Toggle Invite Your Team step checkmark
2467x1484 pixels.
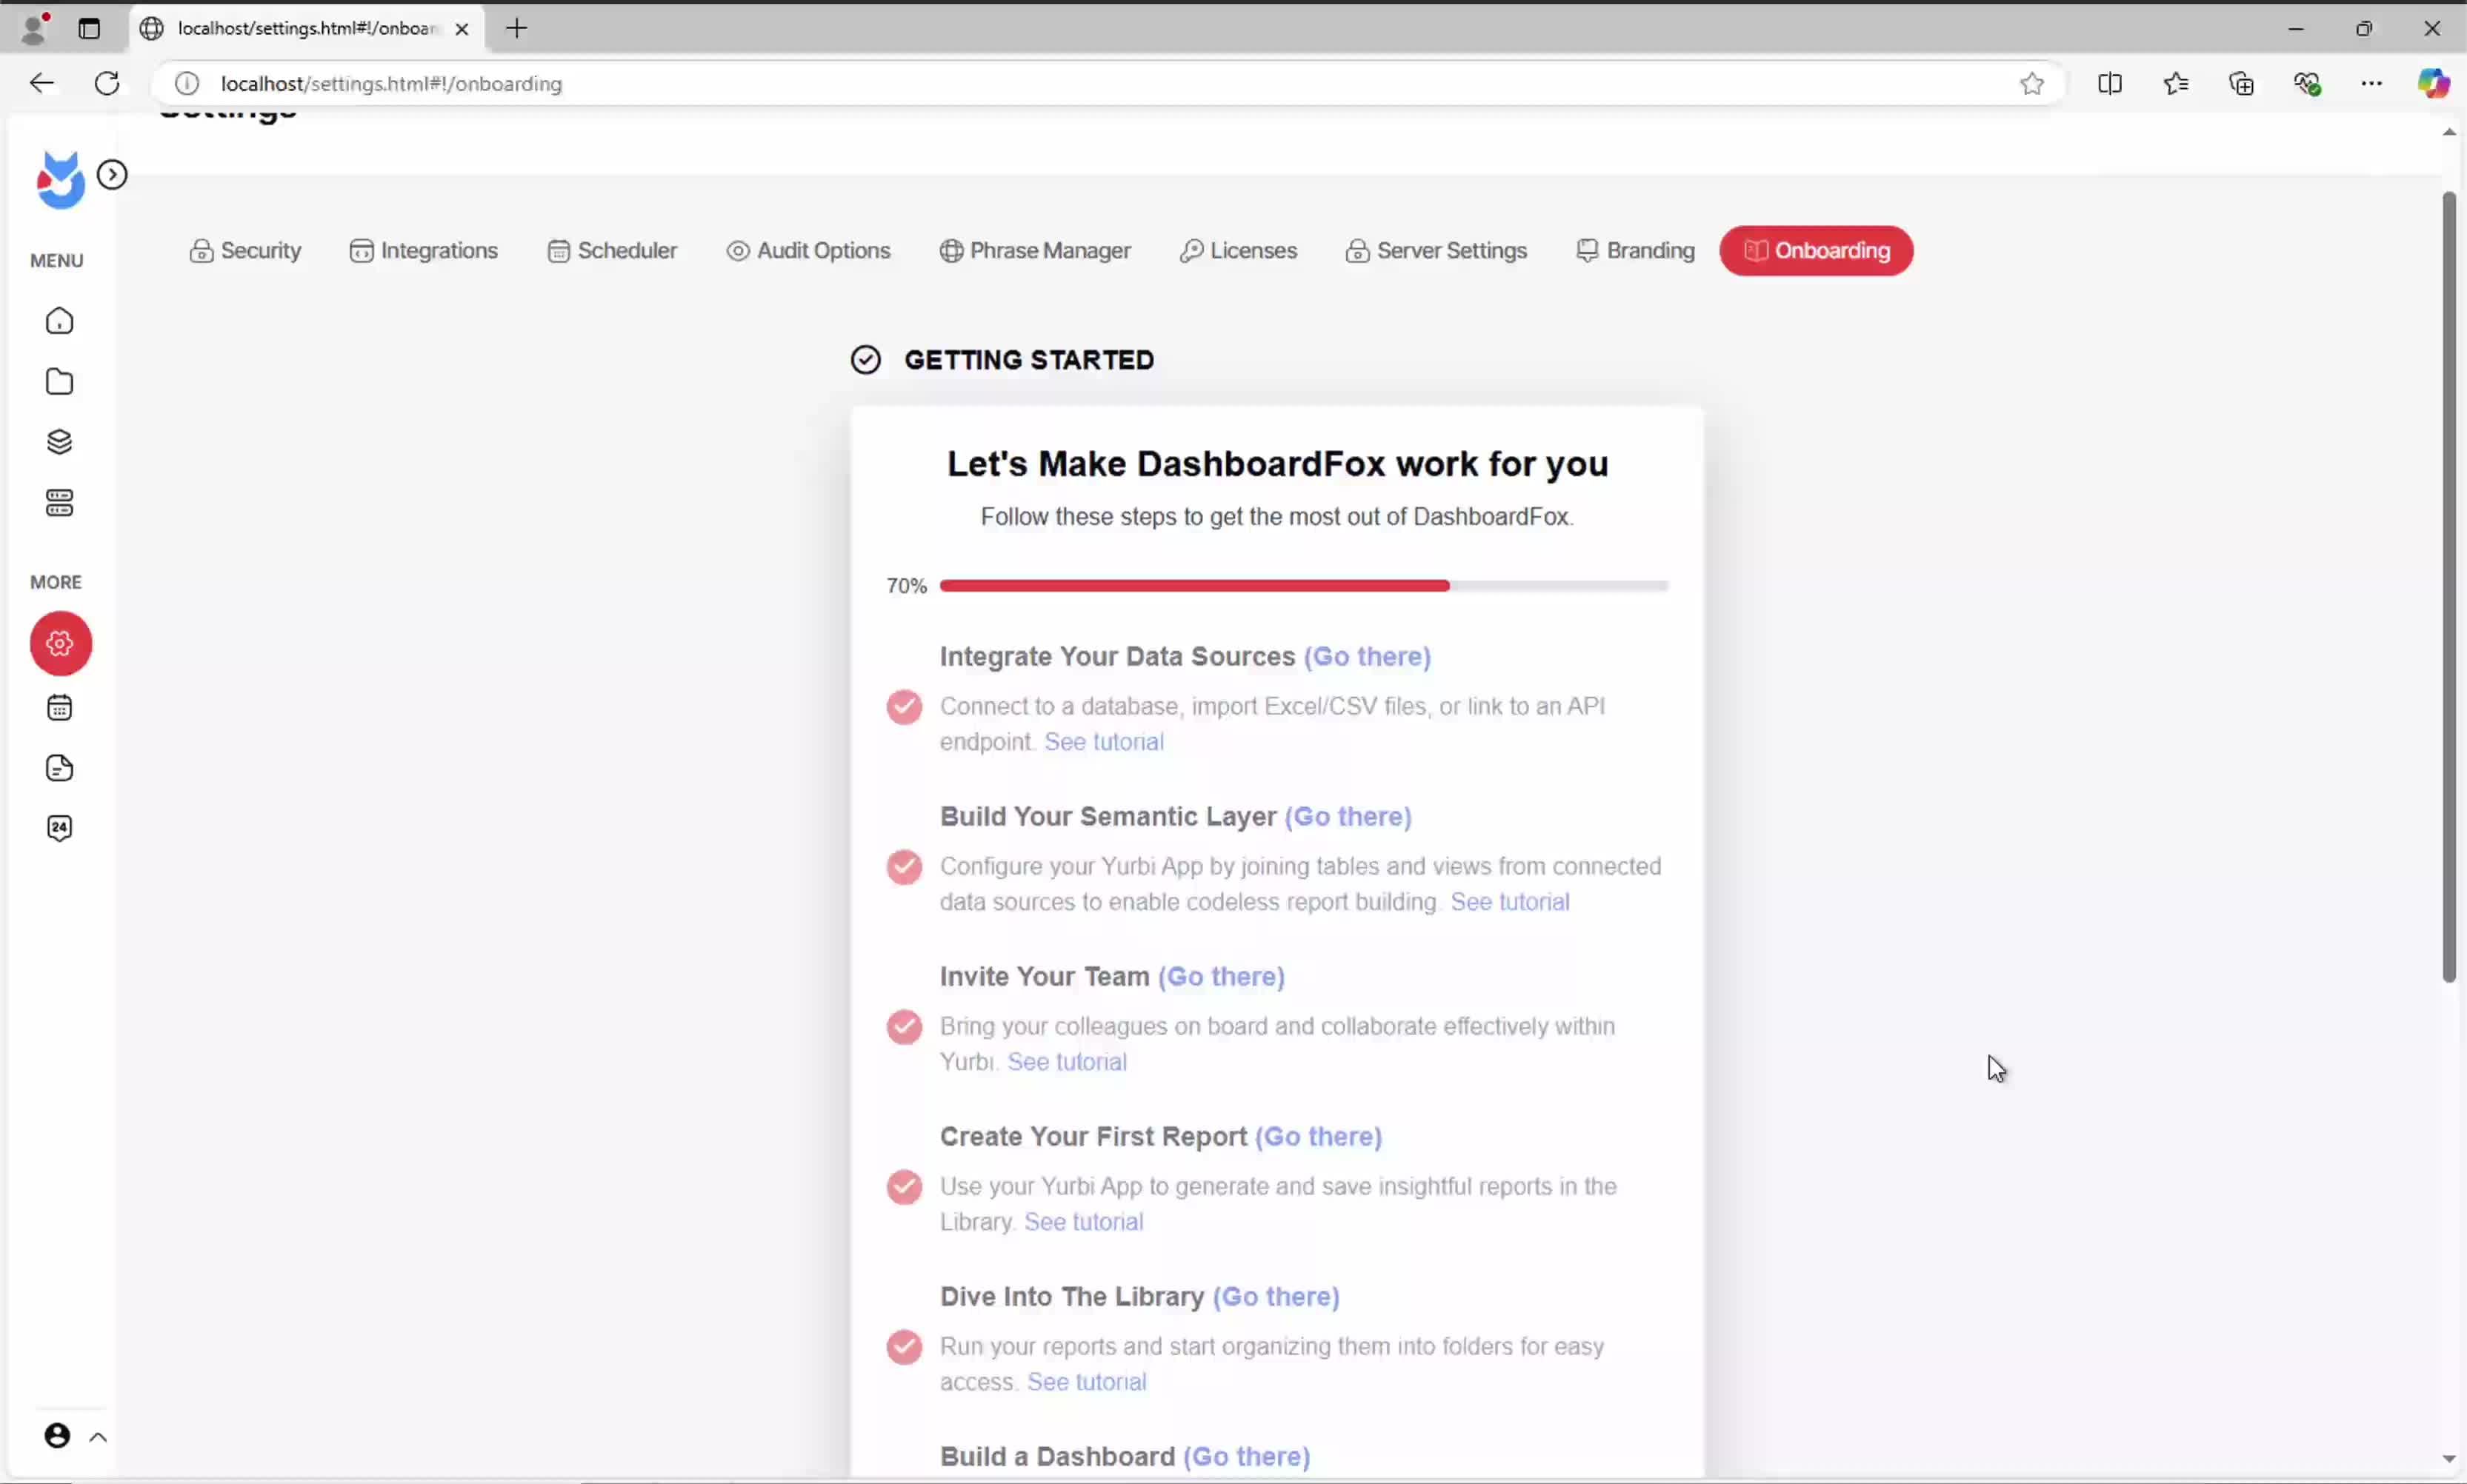pos(903,1027)
